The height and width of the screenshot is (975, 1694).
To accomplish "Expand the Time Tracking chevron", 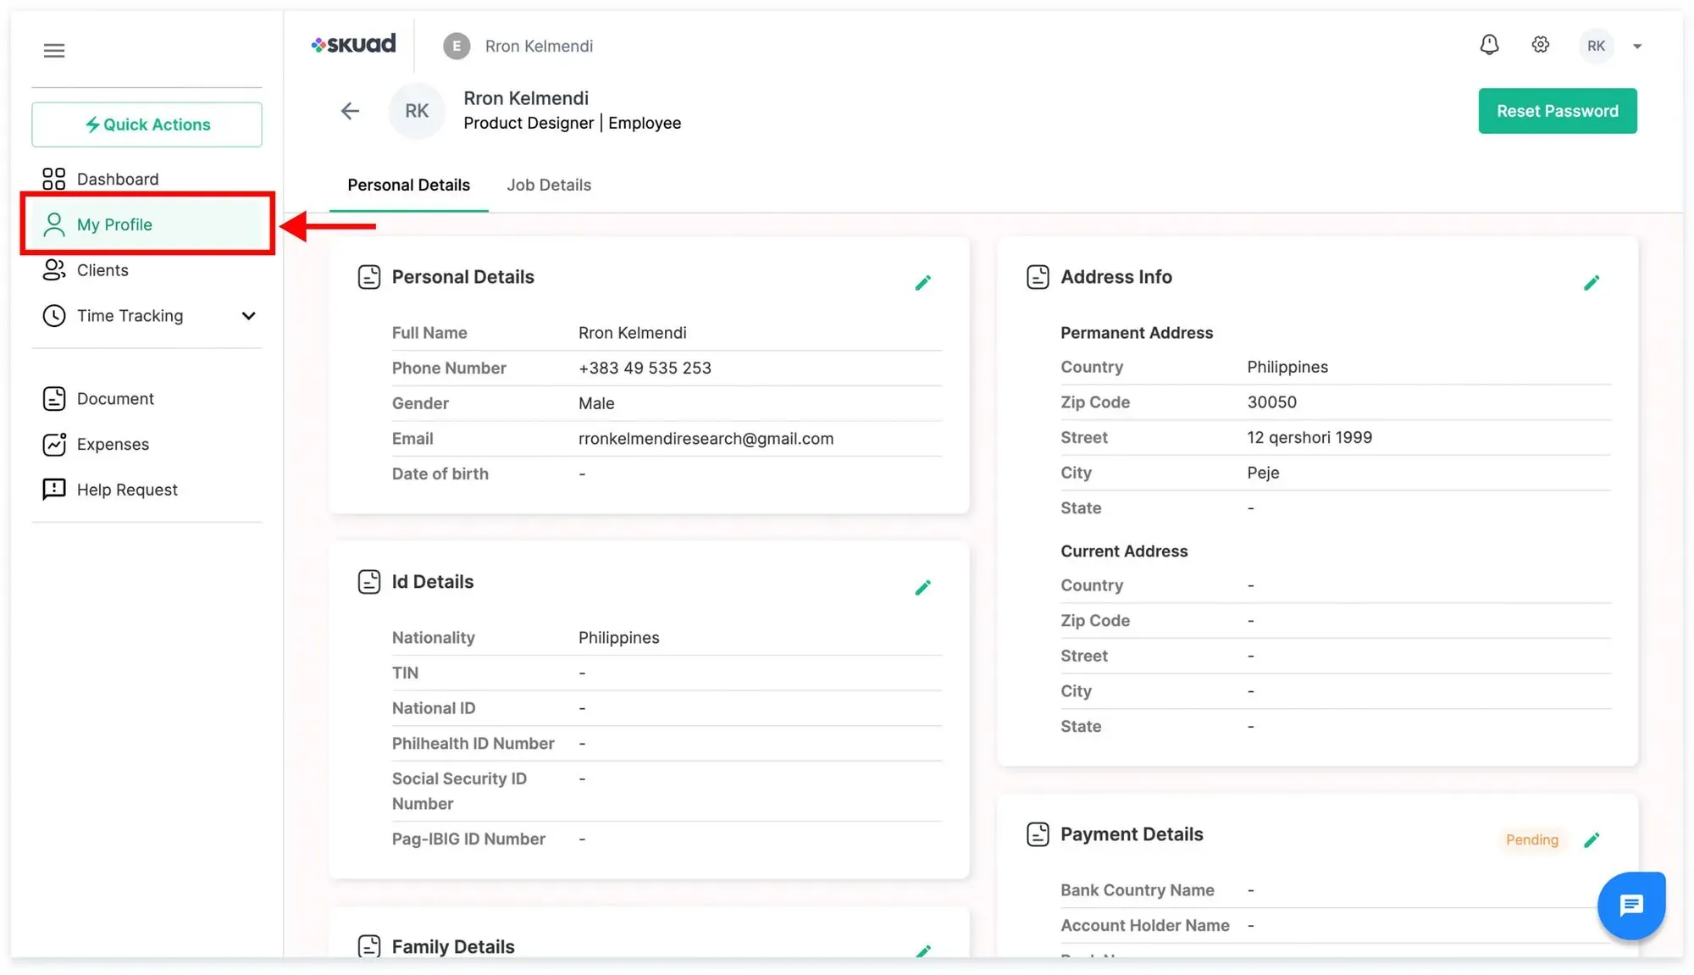I will click(x=248, y=316).
